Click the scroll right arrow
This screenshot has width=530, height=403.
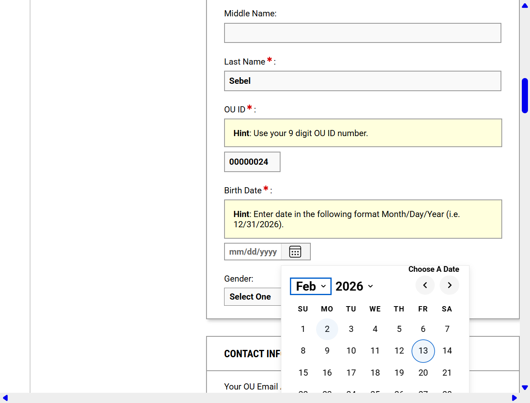pos(514,398)
